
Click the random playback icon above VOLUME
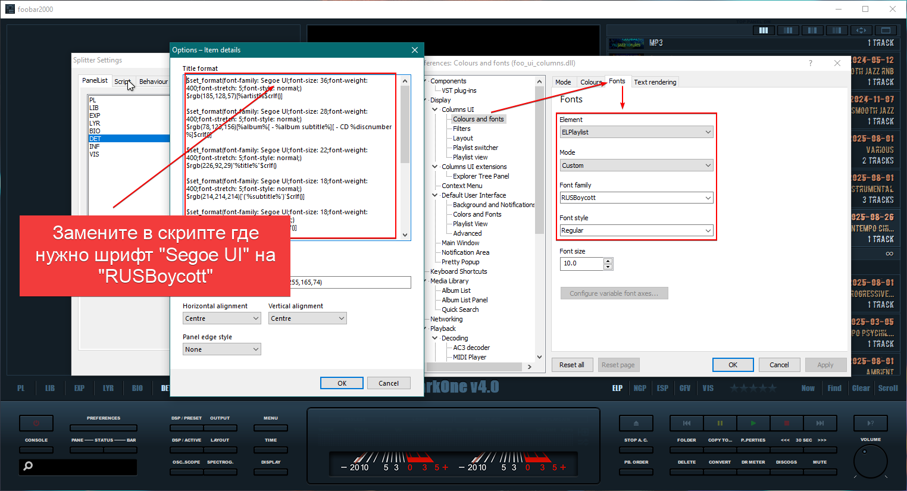point(871,423)
